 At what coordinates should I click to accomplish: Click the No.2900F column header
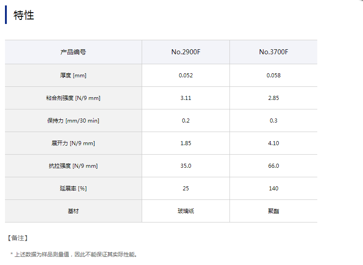(x=186, y=52)
